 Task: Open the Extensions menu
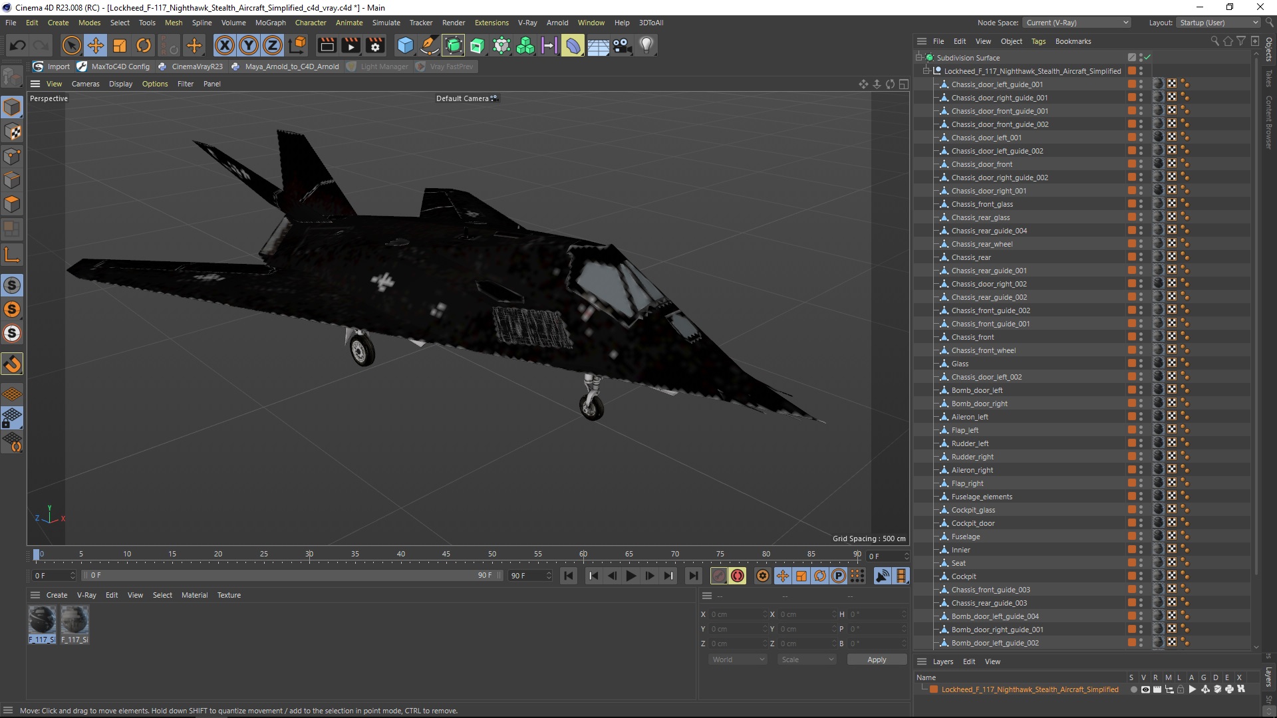click(492, 23)
